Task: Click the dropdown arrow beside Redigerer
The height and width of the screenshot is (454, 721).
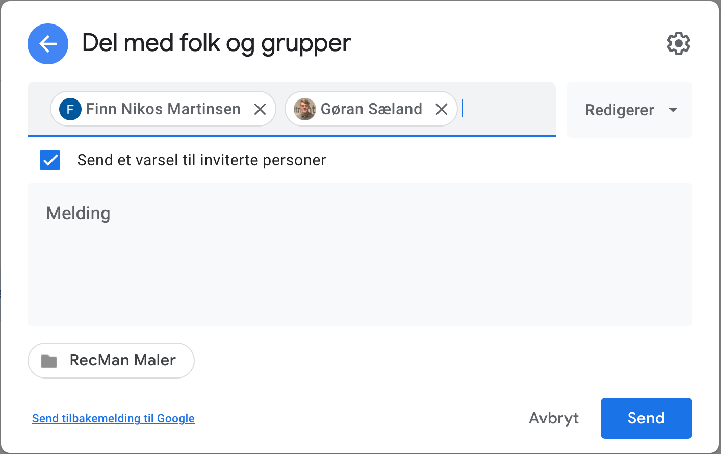Action: coord(673,110)
